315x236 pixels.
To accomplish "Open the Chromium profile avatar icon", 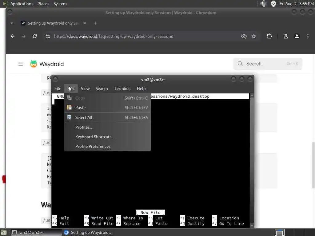I will pos(297,36).
